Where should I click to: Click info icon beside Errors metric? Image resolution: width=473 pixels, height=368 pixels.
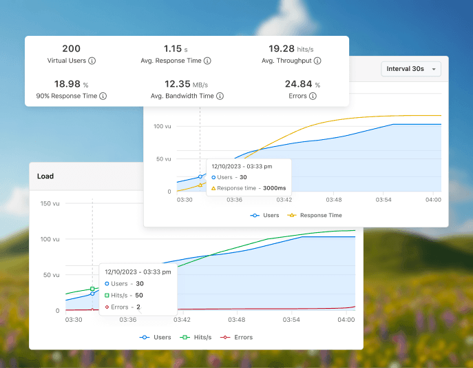313,96
